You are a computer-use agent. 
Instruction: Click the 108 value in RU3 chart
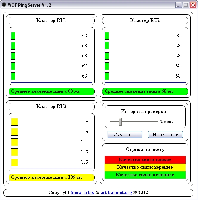(x=84, y=142)
